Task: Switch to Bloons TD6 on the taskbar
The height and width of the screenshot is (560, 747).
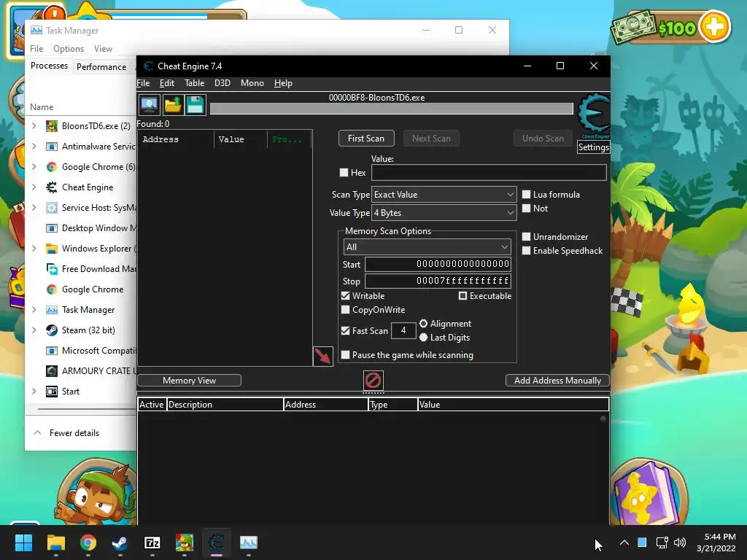Action: (x=185, y=542)
